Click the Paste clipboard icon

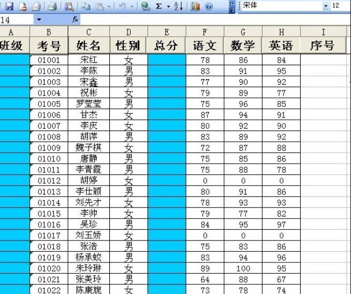click(x=99, y=6)
